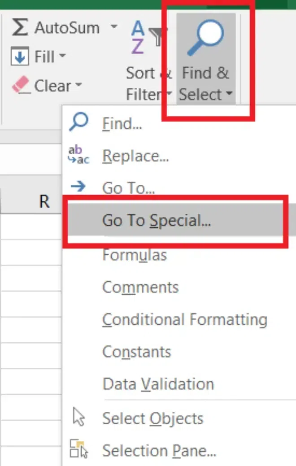
Task: Expand the Clear dropdown arrow
Action: (78, 85)
